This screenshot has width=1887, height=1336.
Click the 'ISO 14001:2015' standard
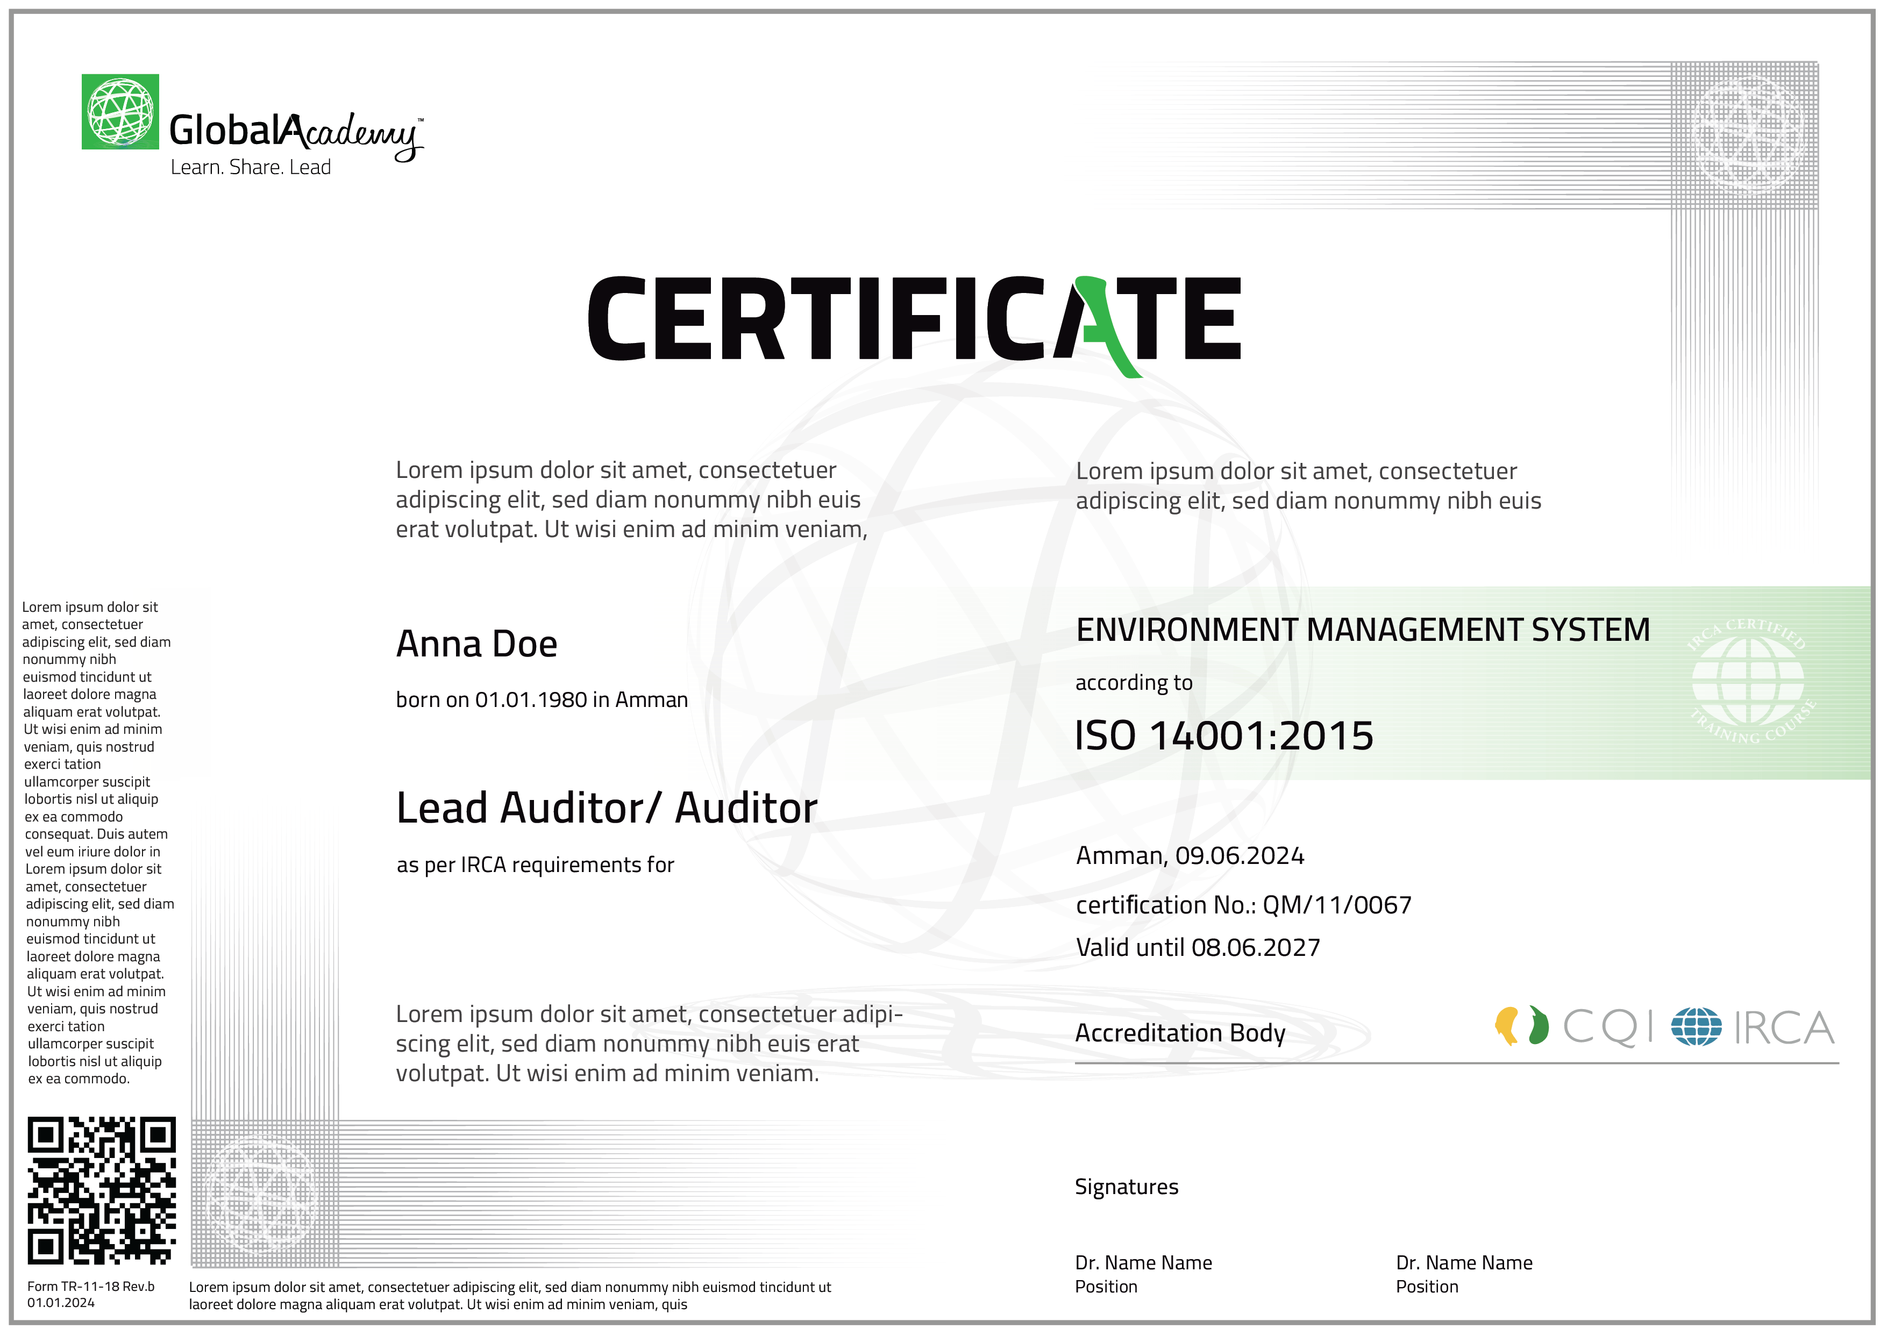point(1224,735)
